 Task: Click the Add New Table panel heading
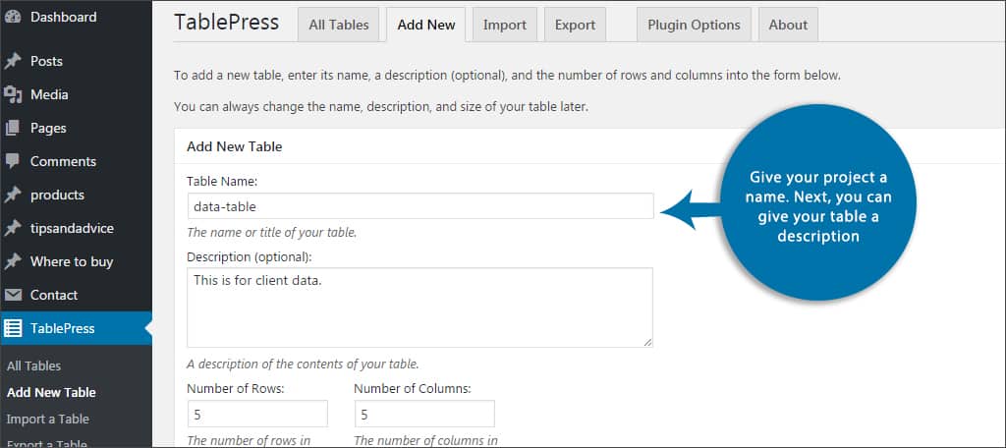pos(234,146)
